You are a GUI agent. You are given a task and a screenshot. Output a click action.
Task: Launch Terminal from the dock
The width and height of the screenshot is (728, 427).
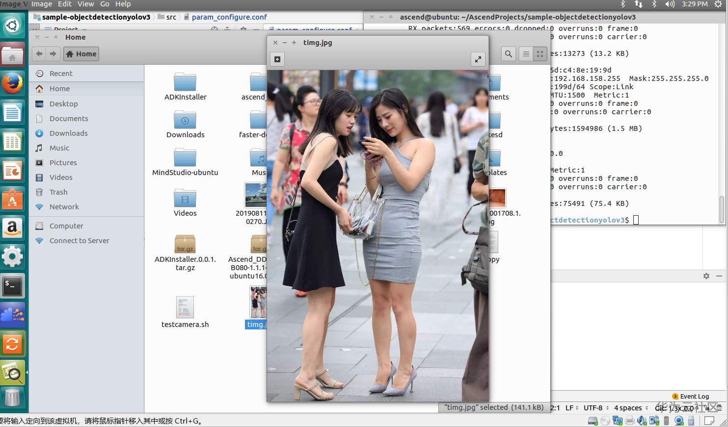coord(12,285)
